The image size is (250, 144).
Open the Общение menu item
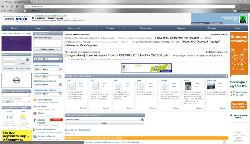[212, 28]
